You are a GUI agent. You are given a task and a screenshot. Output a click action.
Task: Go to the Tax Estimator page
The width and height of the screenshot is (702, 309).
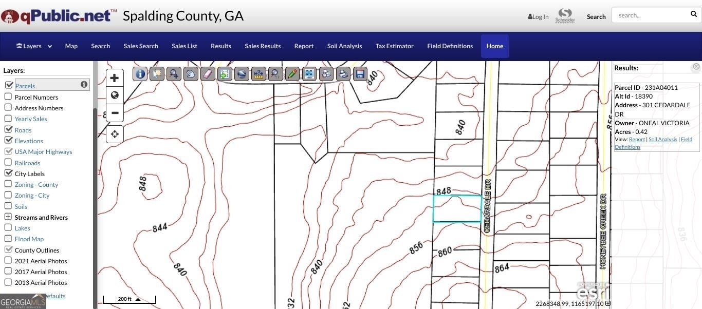394,46
